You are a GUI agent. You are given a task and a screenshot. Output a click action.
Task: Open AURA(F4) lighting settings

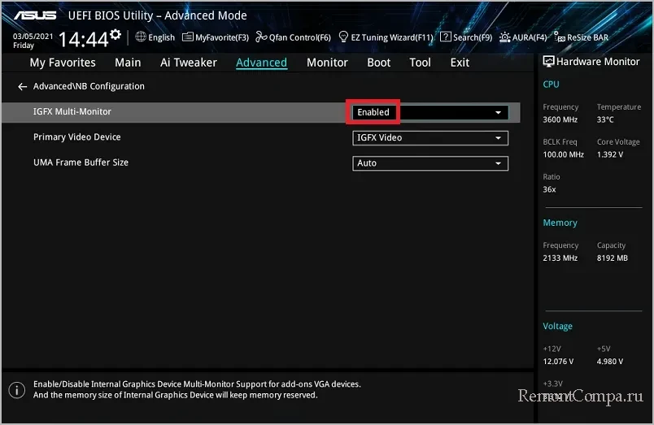point(523,37)
